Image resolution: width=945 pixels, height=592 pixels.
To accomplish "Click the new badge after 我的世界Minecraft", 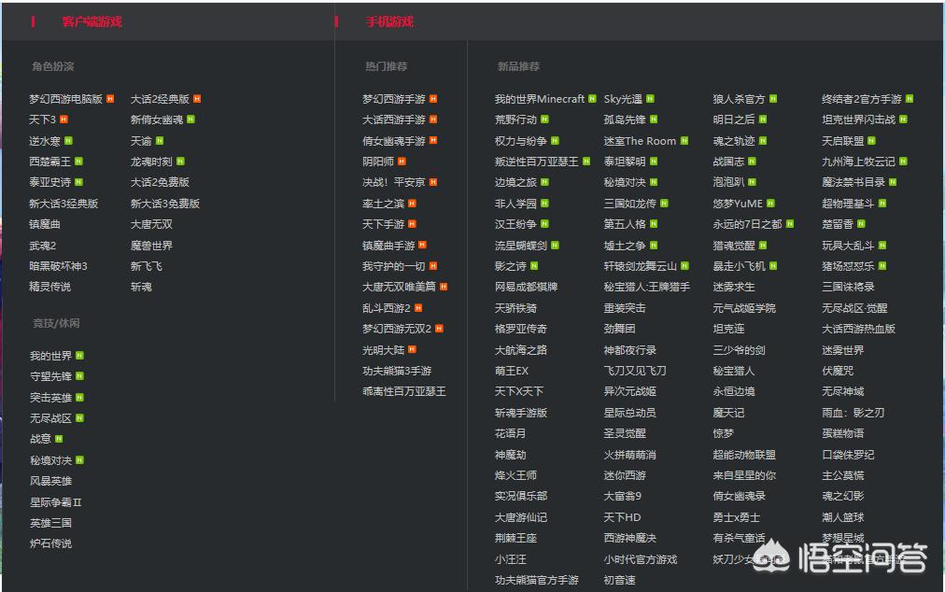I will click(592, 99).
